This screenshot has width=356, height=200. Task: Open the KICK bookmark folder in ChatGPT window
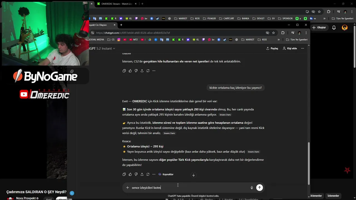(x=262, y=40)
